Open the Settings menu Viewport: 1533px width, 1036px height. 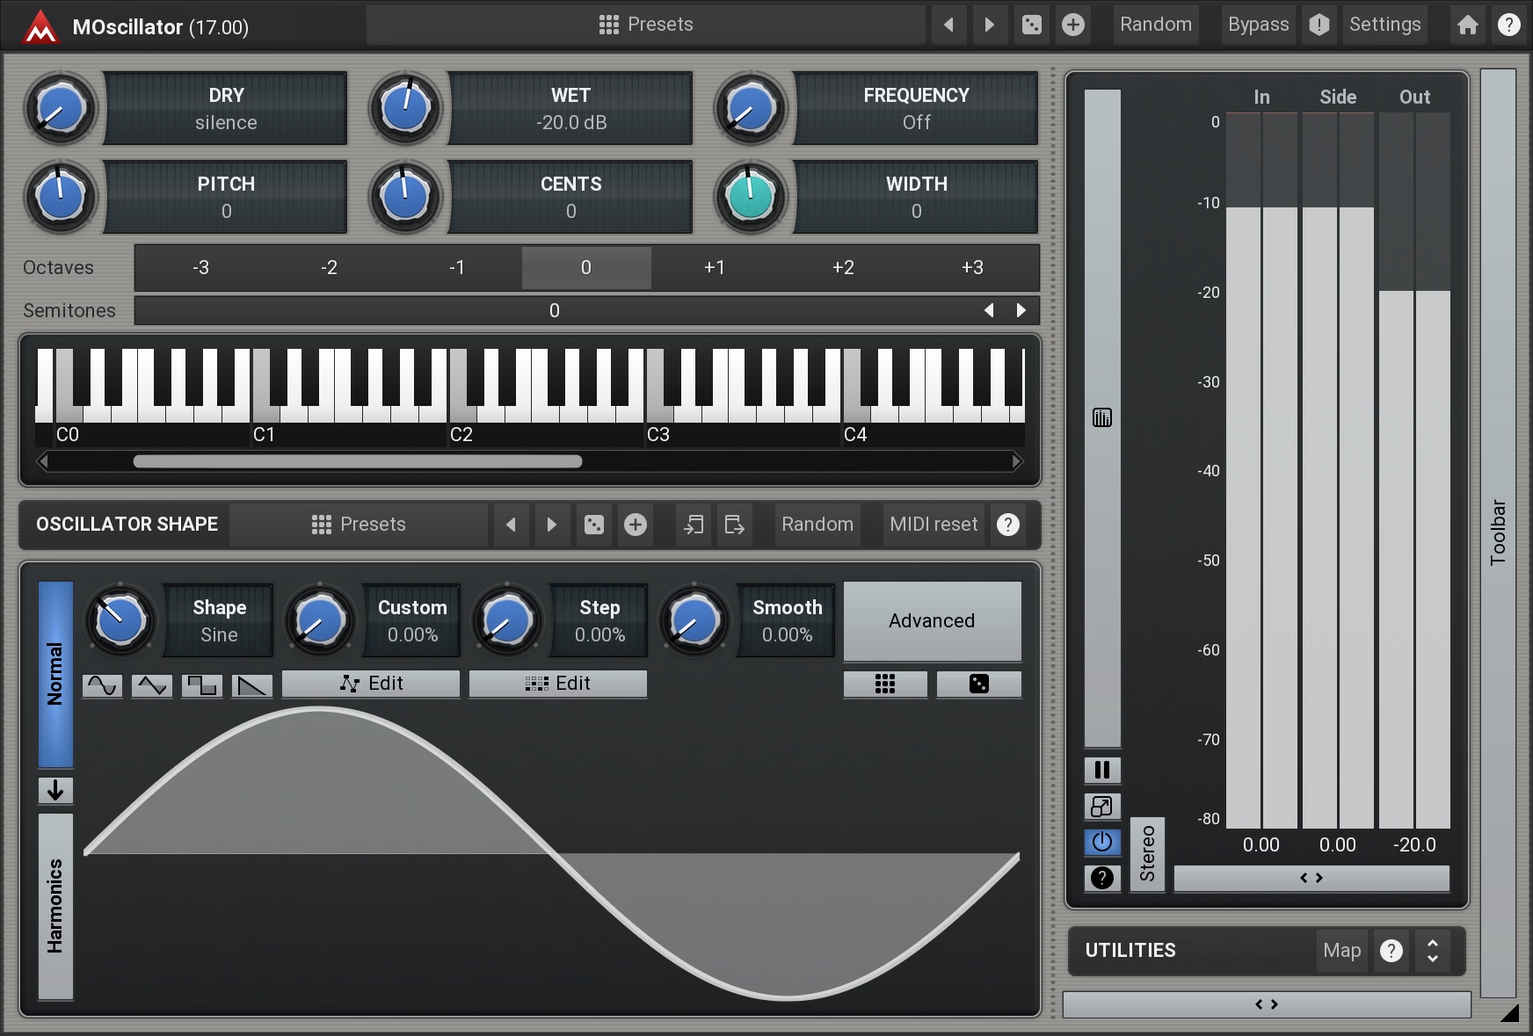1384,25
